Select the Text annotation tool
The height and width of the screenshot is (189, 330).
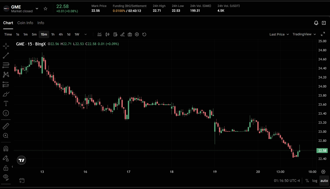pyautogui.click(x=6, y=103)
